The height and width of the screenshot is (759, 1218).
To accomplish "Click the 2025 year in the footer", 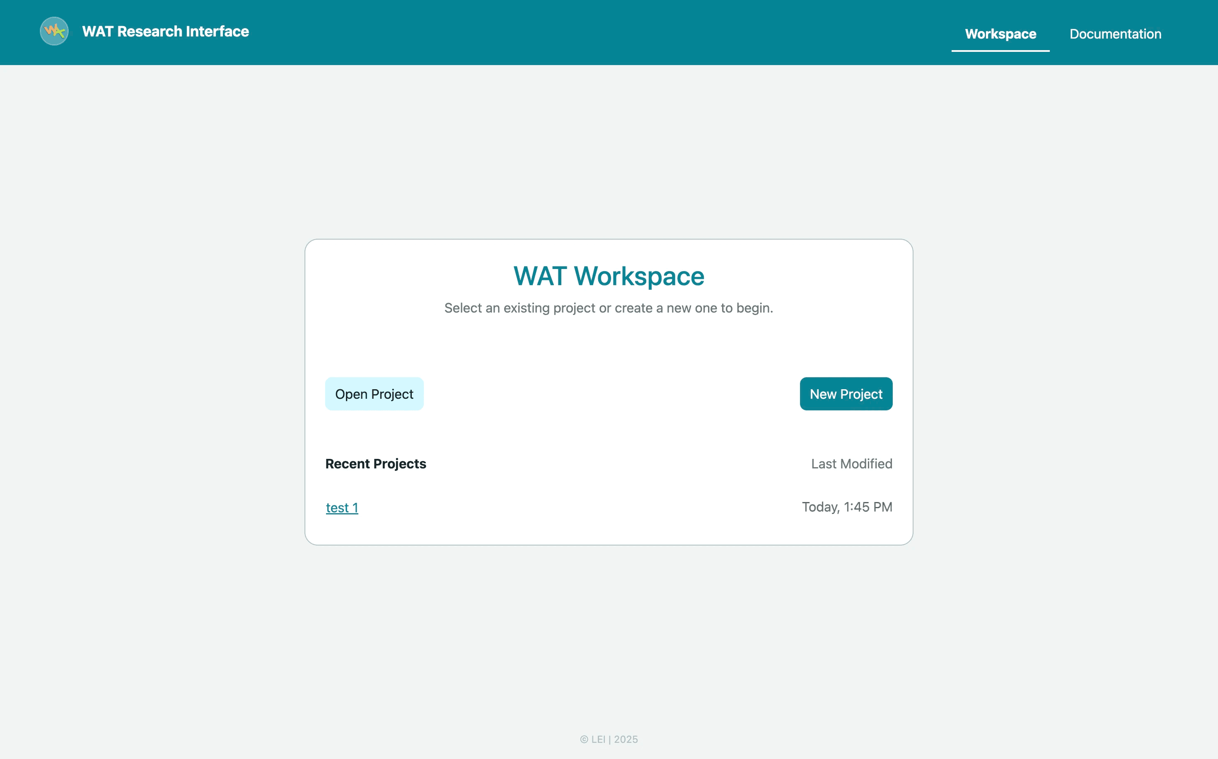I will 626,740.
